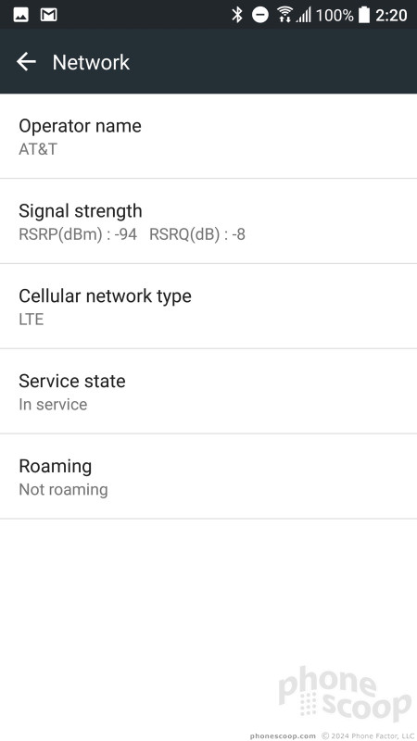Viewport: 417px width, 741px height.
Task: Open the Operator name entry
Action: [x=208, y=136]
